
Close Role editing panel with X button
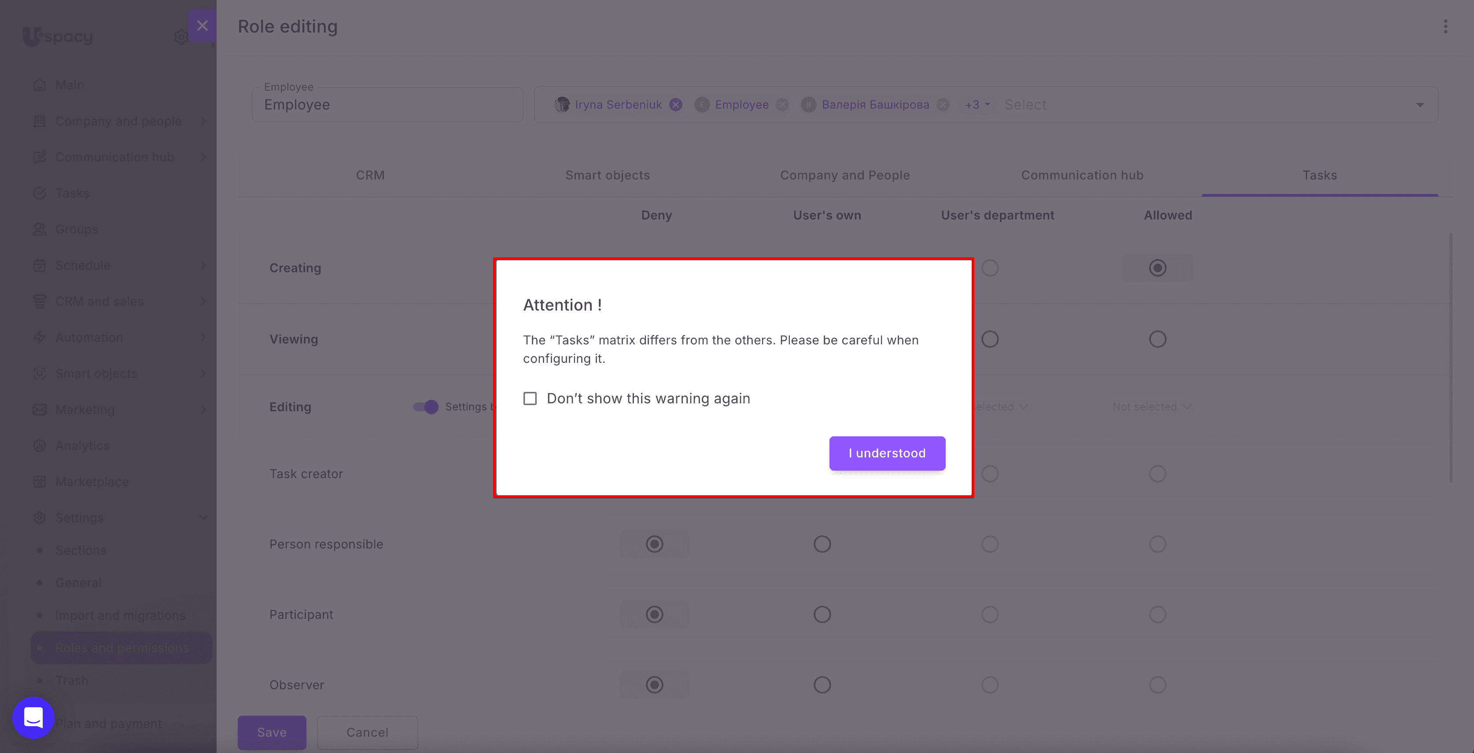coord(202,25)
